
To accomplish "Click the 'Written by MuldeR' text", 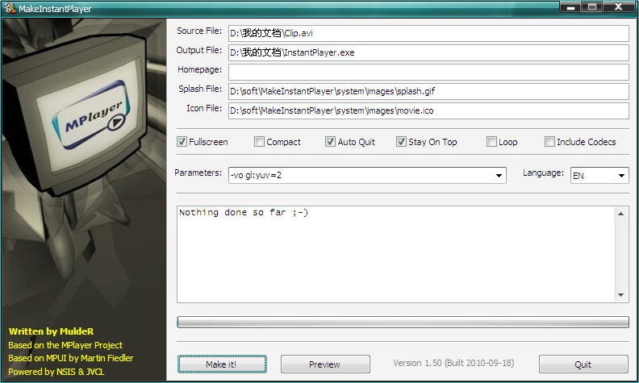I will pyautogui.click(x=51, y=331).
